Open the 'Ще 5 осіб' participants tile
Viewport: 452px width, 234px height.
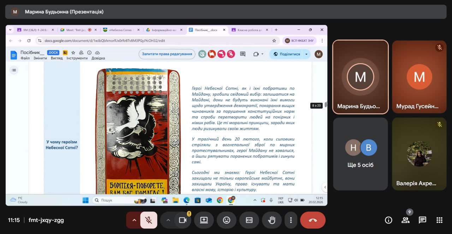point(360,154)
